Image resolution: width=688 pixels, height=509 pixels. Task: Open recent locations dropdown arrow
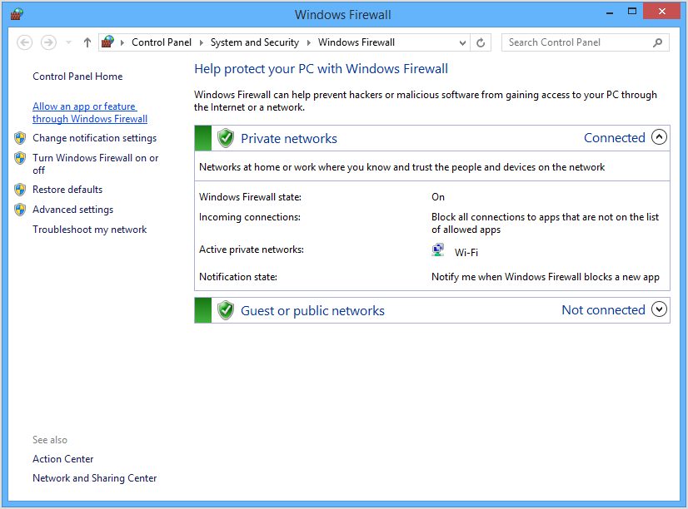[68, 42]
